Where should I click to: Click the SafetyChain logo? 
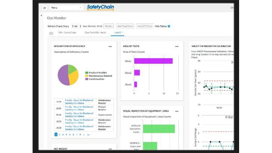click(x=100, y=7)
